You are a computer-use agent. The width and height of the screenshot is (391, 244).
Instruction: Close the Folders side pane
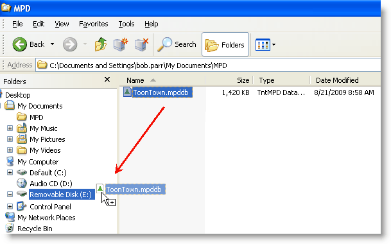(x=107, y=80)
